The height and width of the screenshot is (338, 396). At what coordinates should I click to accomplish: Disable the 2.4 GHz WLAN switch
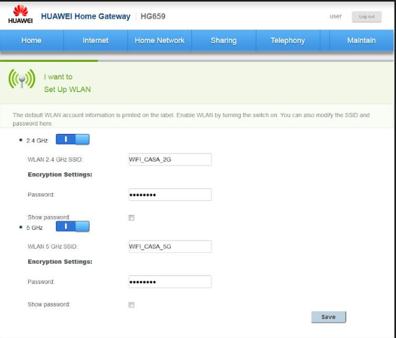tap(73, 139)
